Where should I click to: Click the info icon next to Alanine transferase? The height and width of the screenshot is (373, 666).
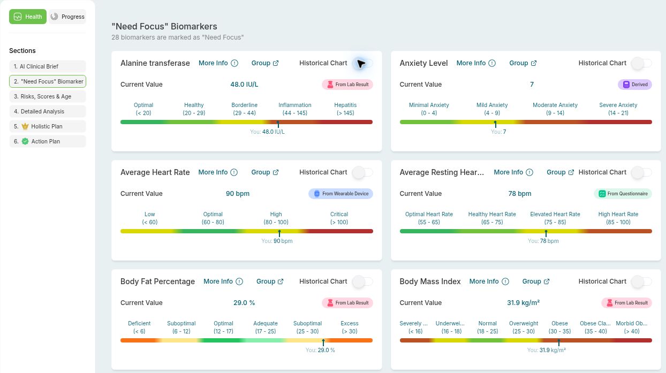234,63
